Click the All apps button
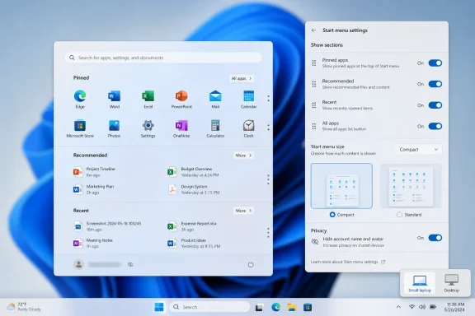Viewport: 475px width, 316px height. (241, 79)
